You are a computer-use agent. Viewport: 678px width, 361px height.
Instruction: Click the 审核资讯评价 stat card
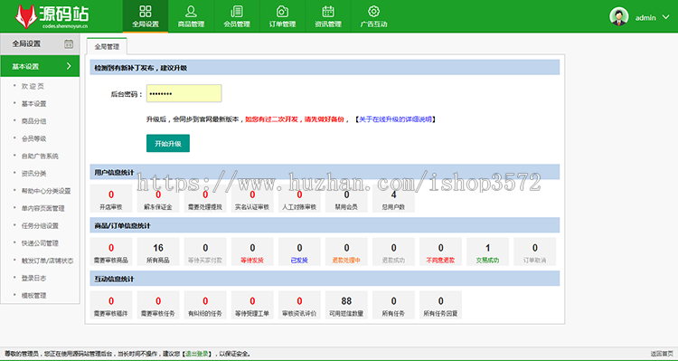coord(299,305)
